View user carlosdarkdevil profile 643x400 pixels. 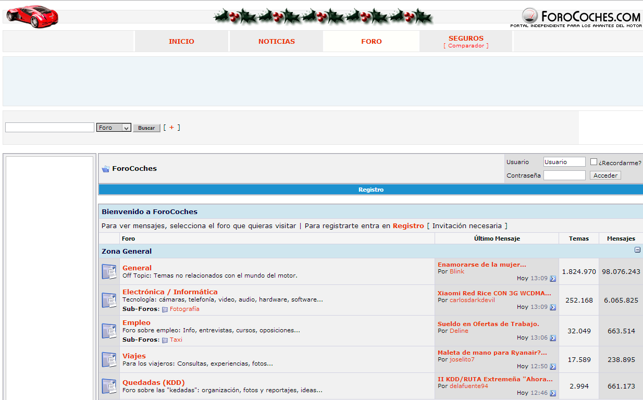[x=472, y=300]
